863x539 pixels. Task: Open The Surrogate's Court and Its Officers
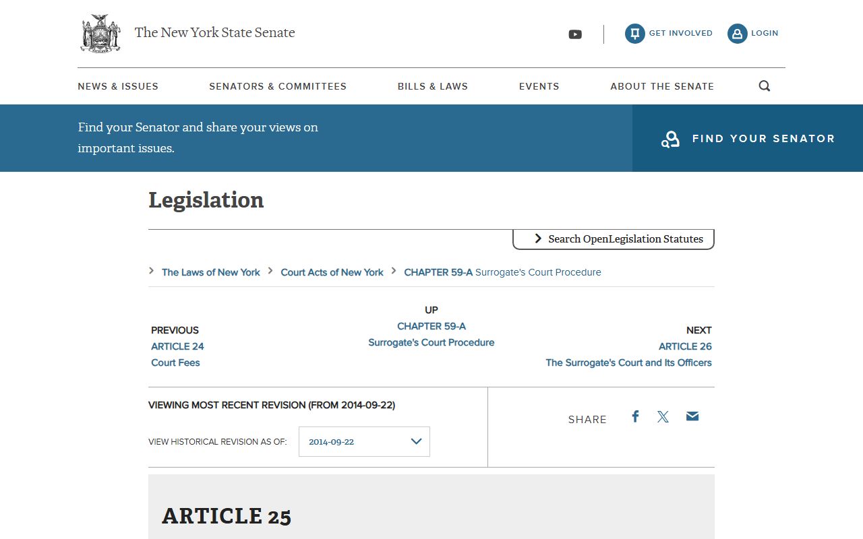628,362
